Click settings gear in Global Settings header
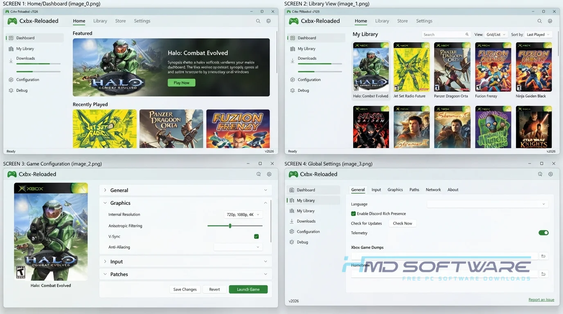563x314 pixels. coord(550,174)
